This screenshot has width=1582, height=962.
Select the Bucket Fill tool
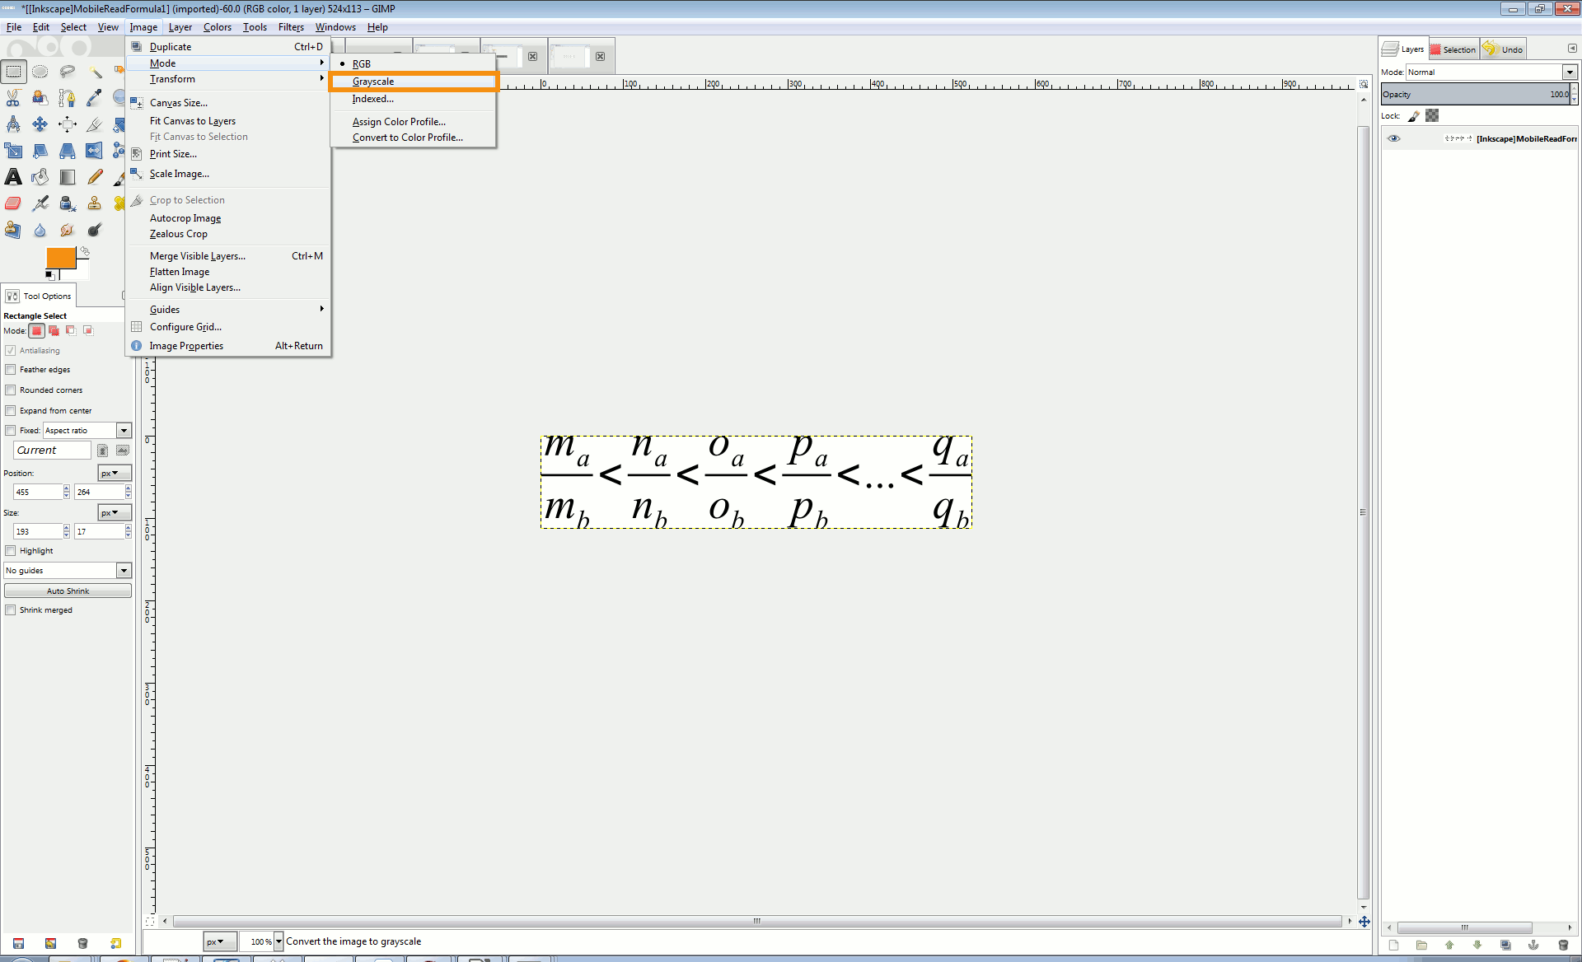point(40,177)
